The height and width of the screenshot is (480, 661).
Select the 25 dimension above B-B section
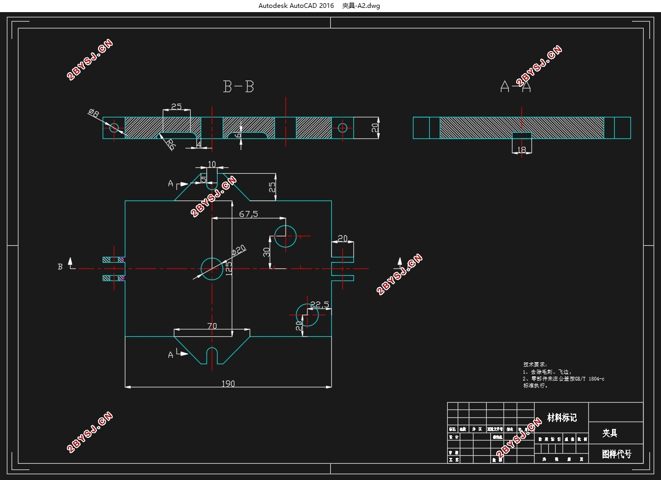click(x=176, y=106)
